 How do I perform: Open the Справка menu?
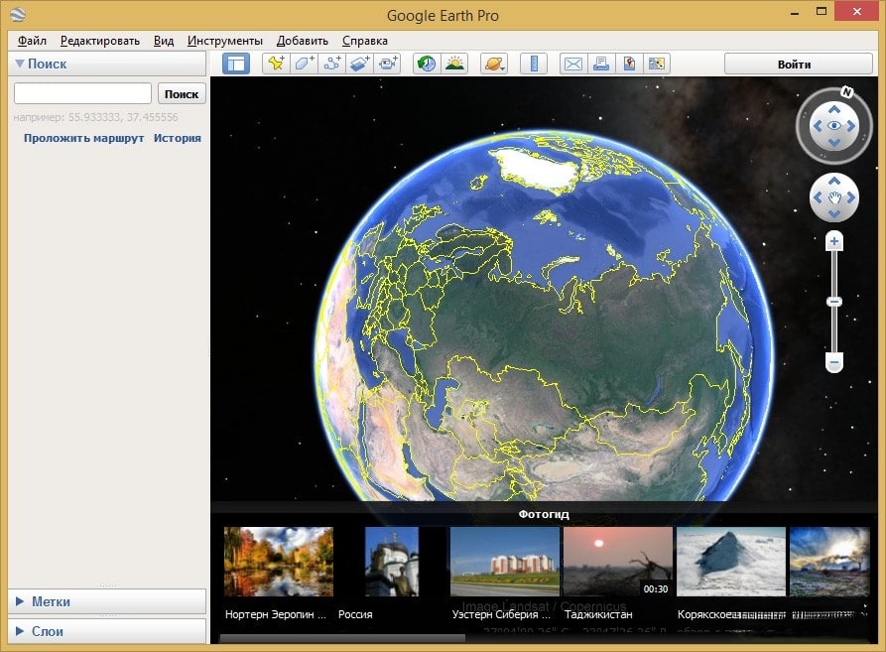(x=364, y=41)
